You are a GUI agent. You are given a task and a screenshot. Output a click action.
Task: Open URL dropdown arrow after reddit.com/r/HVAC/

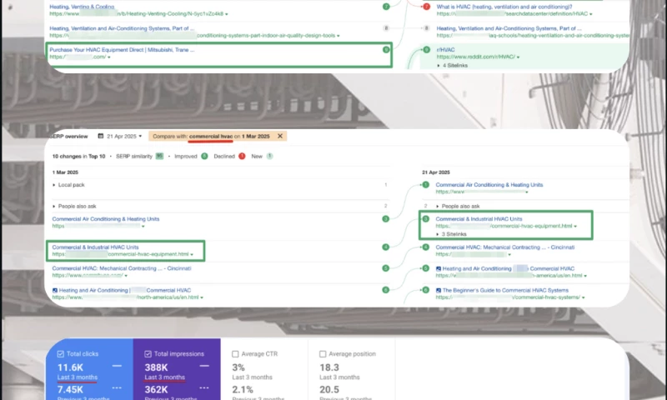tap(518, 57)
